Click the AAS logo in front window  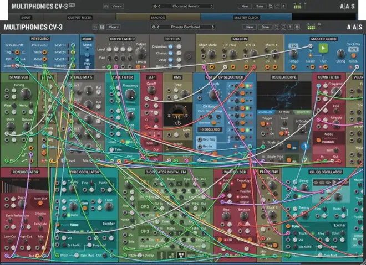(x=354, y=27)
